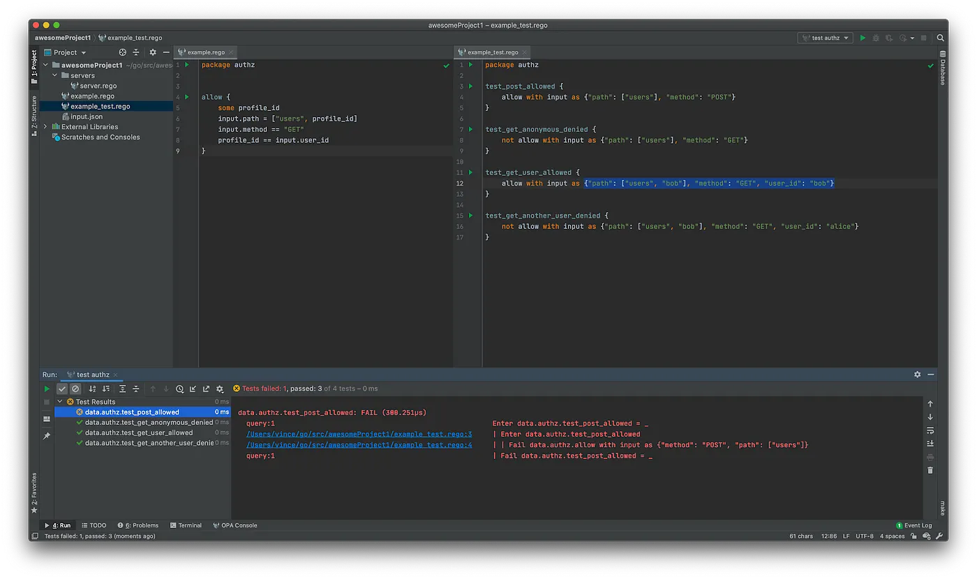The width and height of the screenshot is (977, 579).
Task: Run test_post_allowed via gutter arrow
Action: (x=471, y=87)
